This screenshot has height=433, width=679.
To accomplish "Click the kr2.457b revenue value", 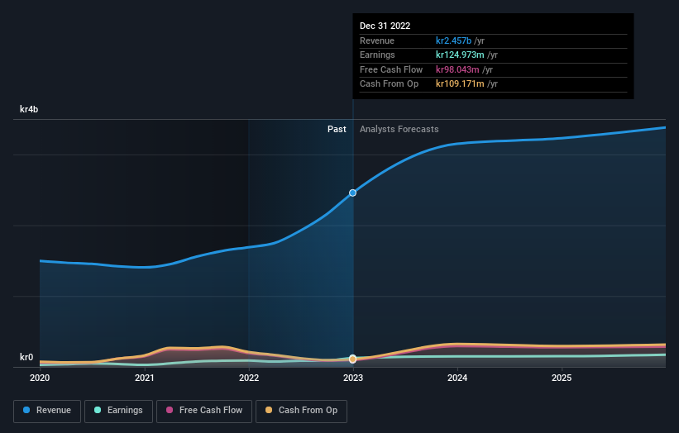I will pyautogui.click(x=453, y=40).
